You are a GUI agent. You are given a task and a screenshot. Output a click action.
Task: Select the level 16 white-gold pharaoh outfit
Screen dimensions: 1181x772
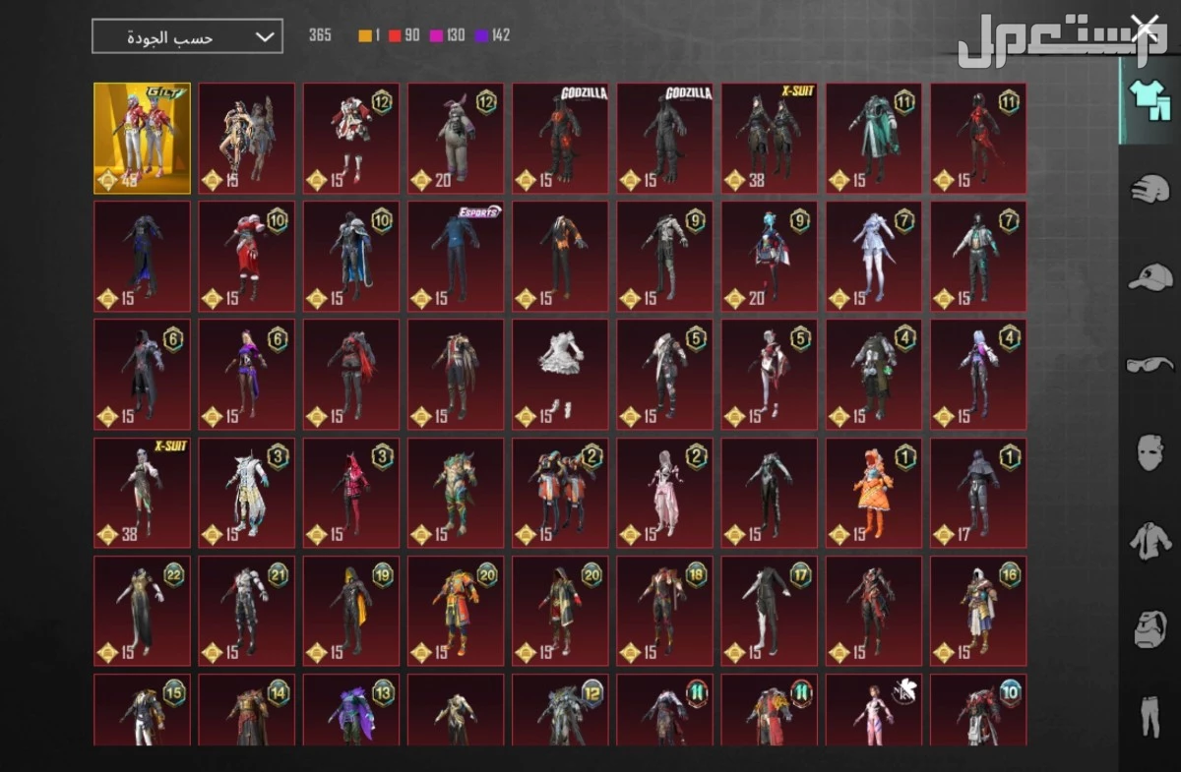tap(978, 611)
